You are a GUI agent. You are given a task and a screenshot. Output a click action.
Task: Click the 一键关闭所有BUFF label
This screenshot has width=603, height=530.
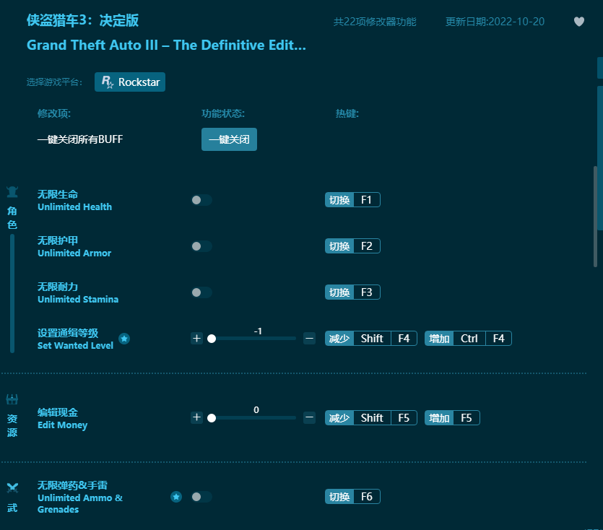[x=80, y=139]
